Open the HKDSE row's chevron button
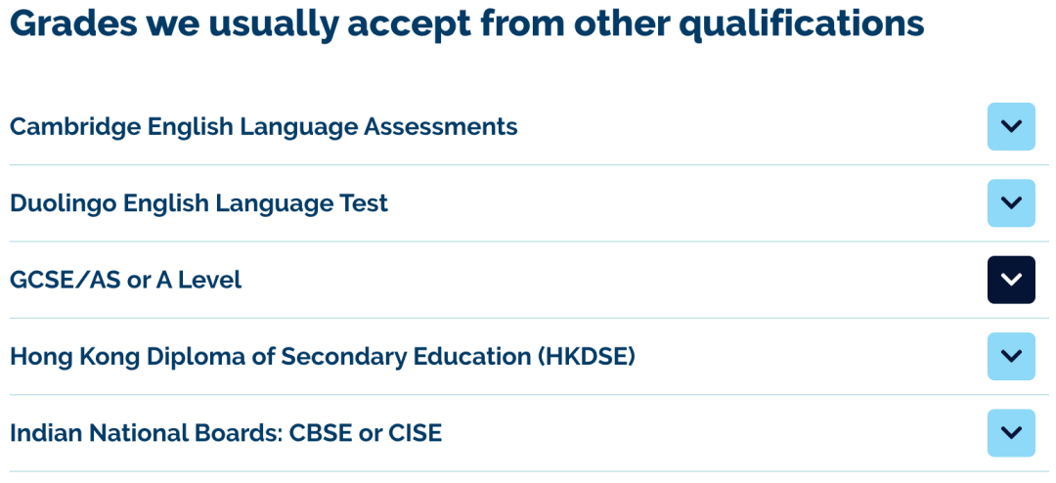 click(1011, 356)
